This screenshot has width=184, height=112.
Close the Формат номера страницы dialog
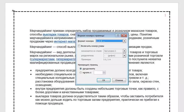123,36
